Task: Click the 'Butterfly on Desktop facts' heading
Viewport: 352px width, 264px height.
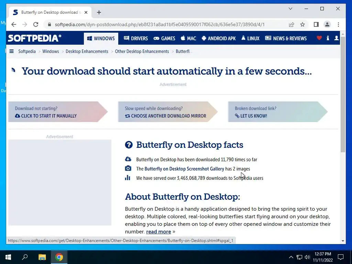Action: [190, 145]
